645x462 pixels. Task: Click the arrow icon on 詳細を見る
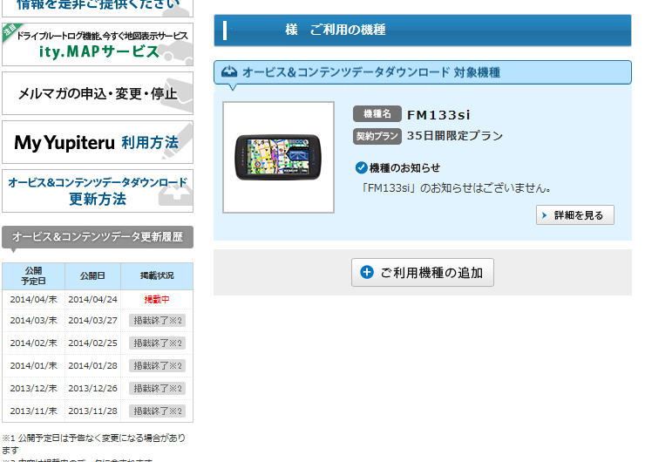pos(544,215)
